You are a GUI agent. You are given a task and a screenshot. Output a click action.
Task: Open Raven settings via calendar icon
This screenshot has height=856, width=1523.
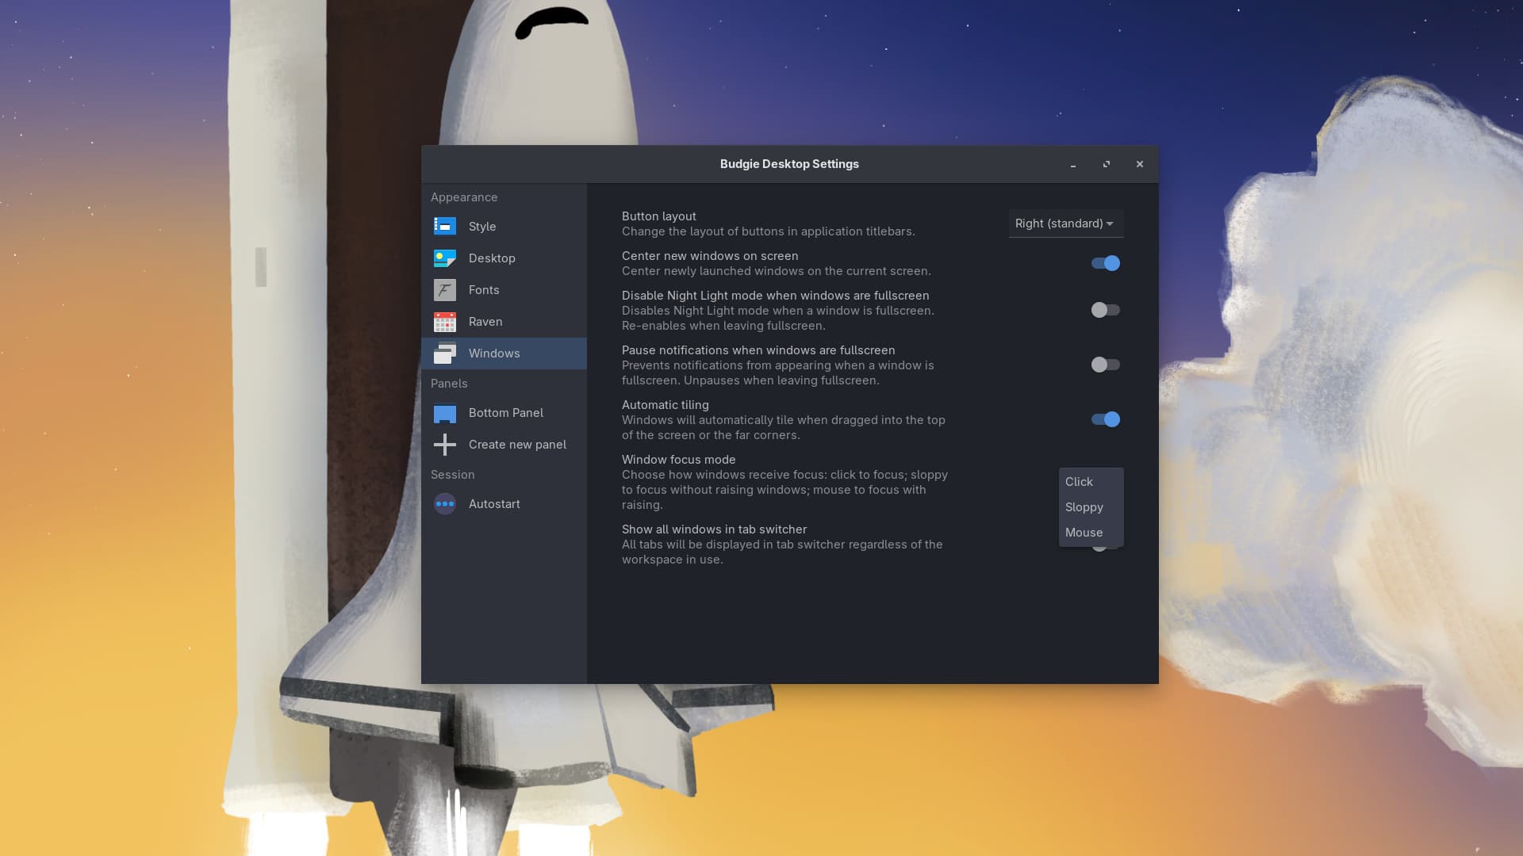tap(444, 322)
